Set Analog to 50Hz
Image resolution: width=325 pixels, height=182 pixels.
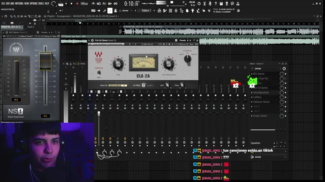tap(111, 85)
